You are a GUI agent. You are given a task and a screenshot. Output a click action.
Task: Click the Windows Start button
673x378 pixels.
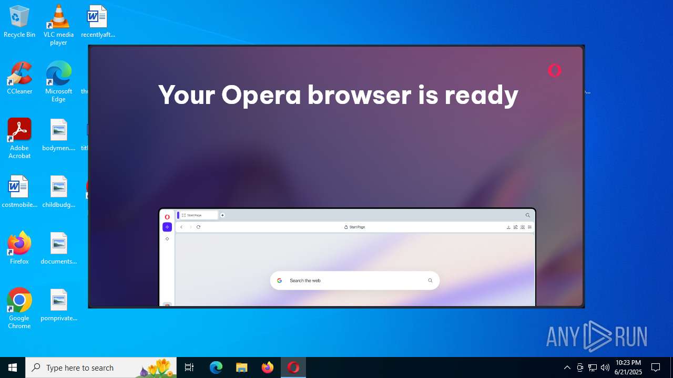click(13, 367)
